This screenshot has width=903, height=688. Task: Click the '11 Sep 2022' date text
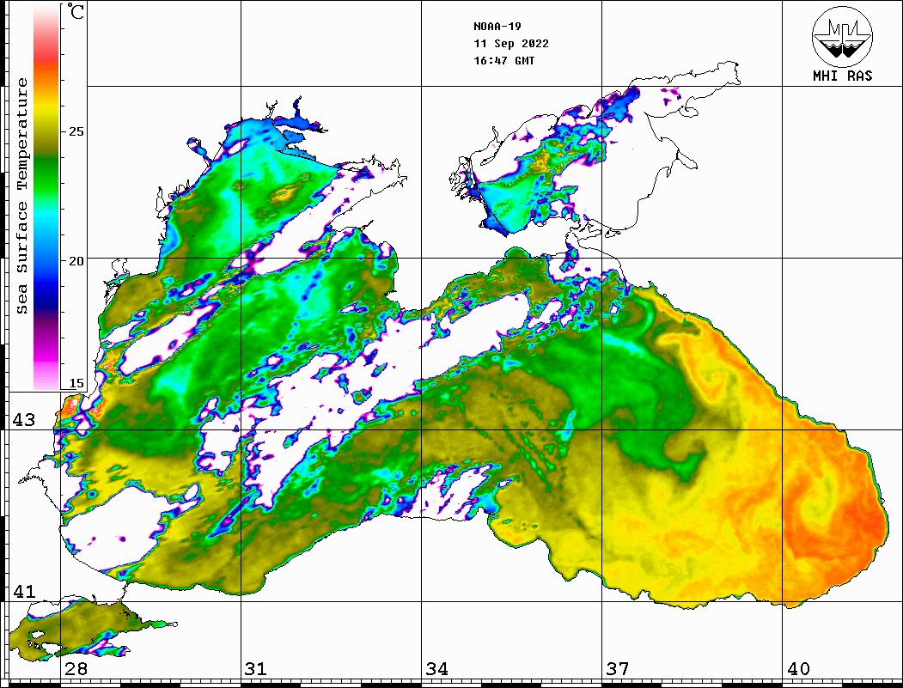coord(511,44)
